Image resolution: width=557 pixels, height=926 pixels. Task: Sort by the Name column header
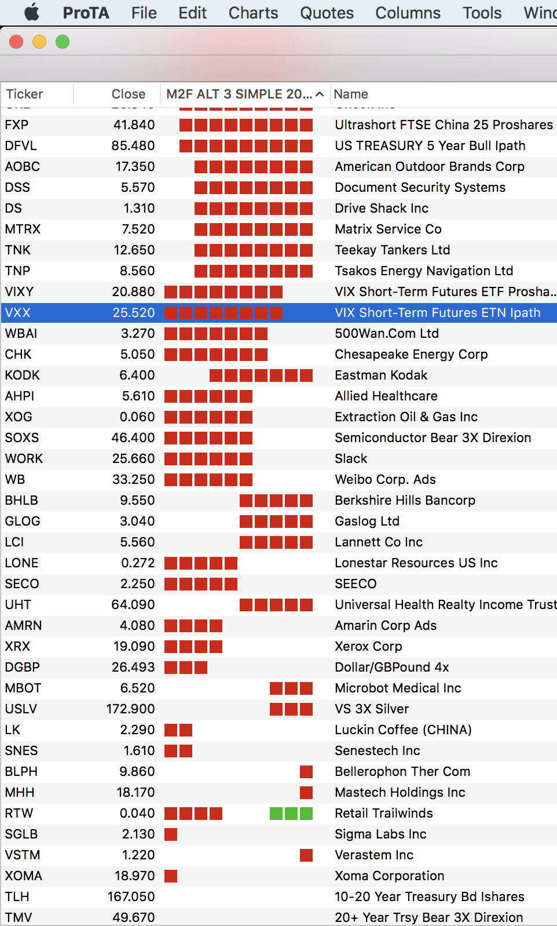point(351,94)
